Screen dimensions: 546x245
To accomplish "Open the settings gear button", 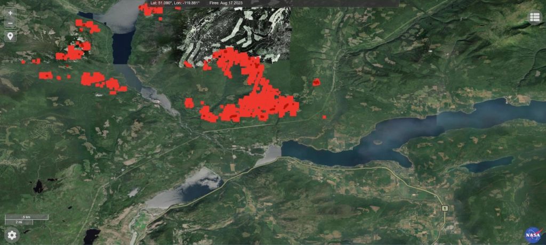I will pyautogui.click(x=12, y=235).
